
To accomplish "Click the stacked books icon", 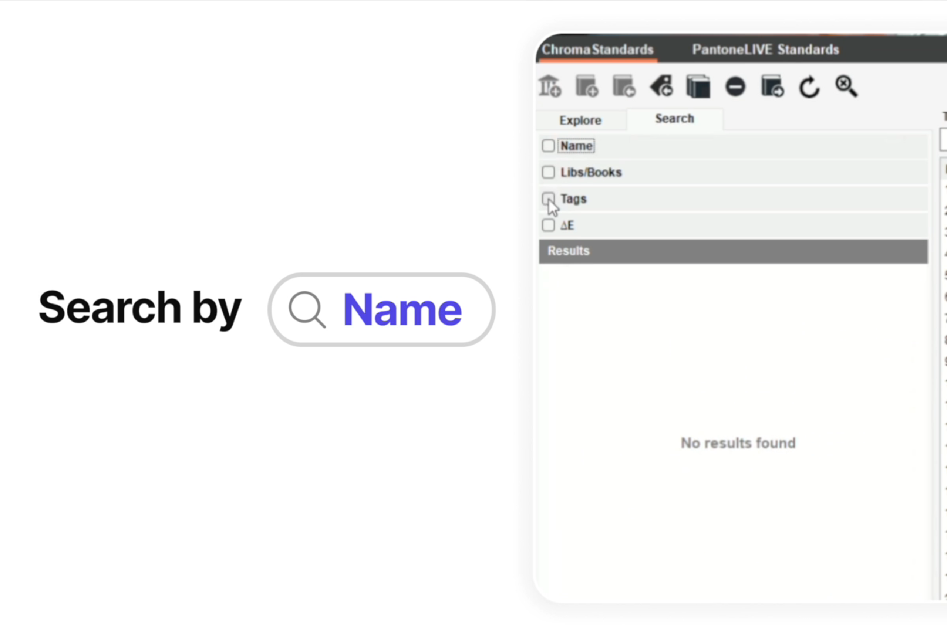I will coord(698,86).
